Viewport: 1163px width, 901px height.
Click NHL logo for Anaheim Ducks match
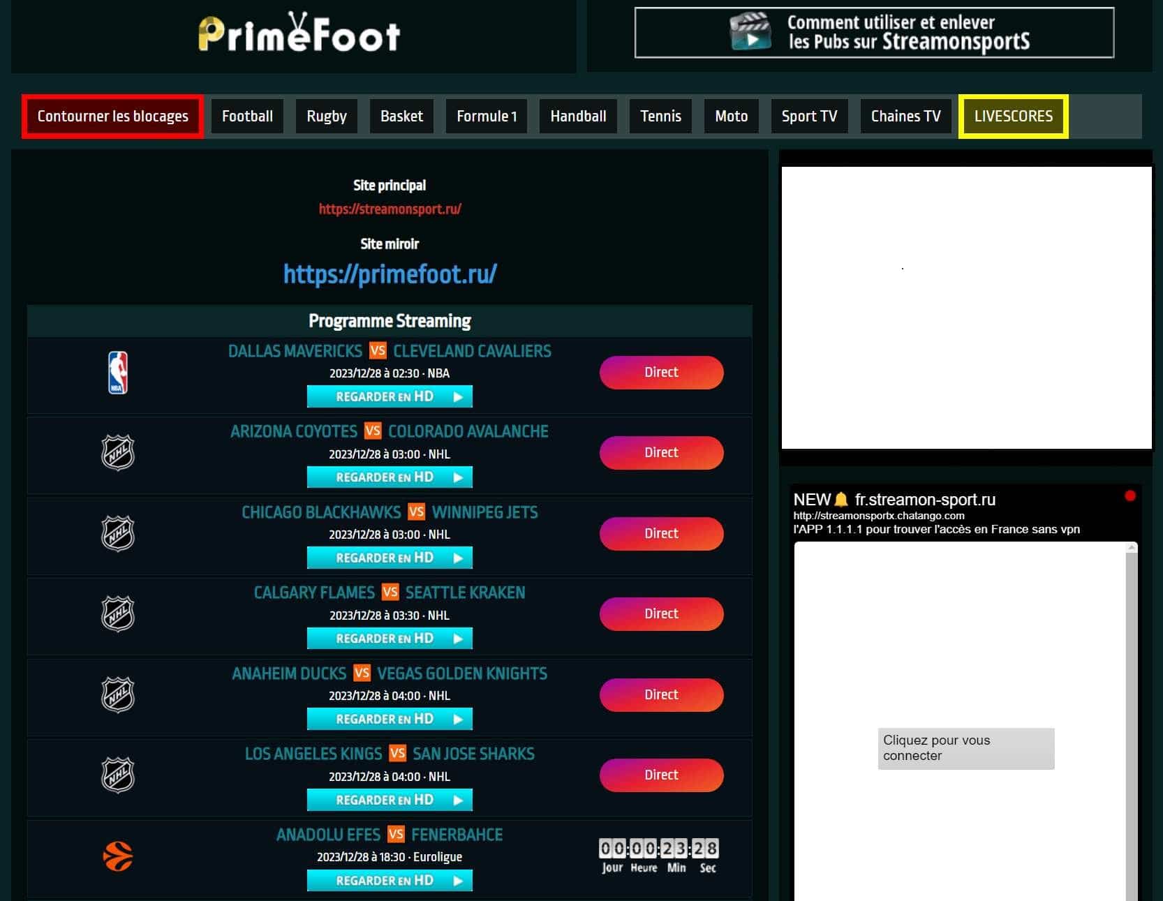click(118, 695)
